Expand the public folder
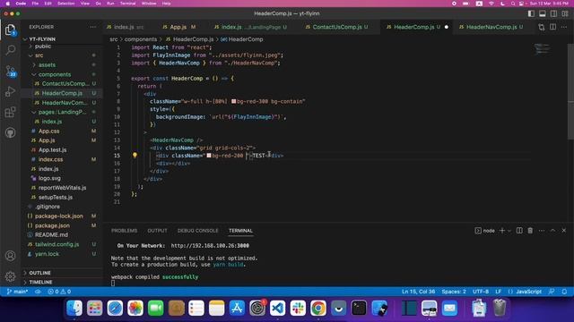The height and width of the screenshot is (322, 574). pyautogui.click(x=43, y=47)
